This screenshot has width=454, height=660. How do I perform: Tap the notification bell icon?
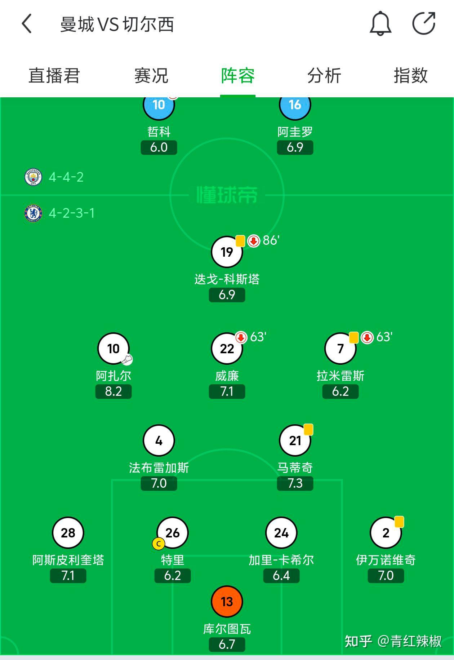[x=380, y=23]
